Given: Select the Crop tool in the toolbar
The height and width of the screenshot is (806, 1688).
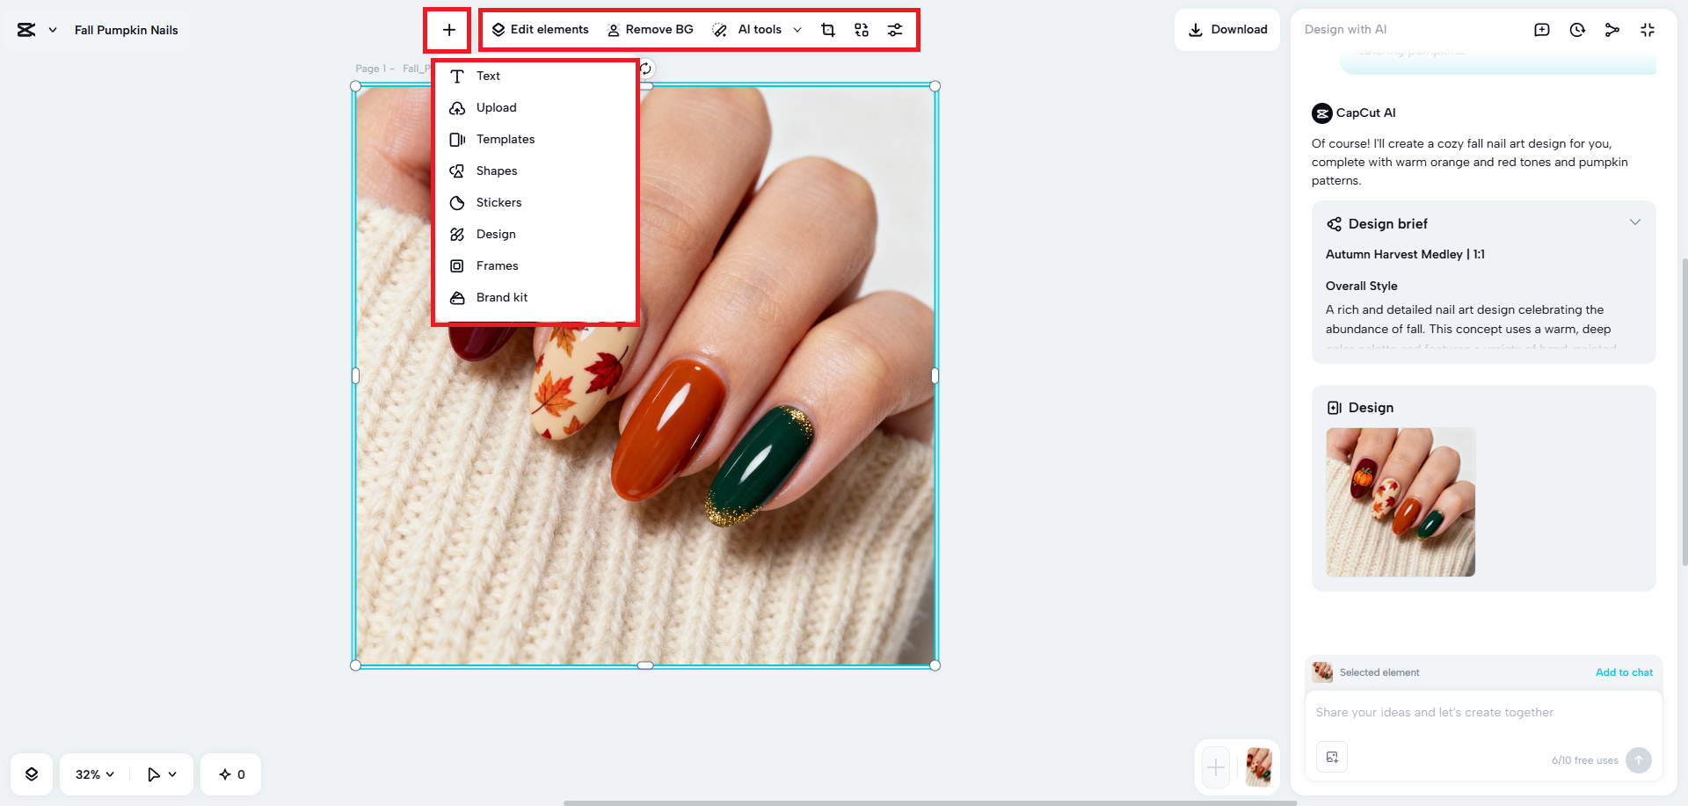Looking at the screenshot, I should (x=827, y=29).
